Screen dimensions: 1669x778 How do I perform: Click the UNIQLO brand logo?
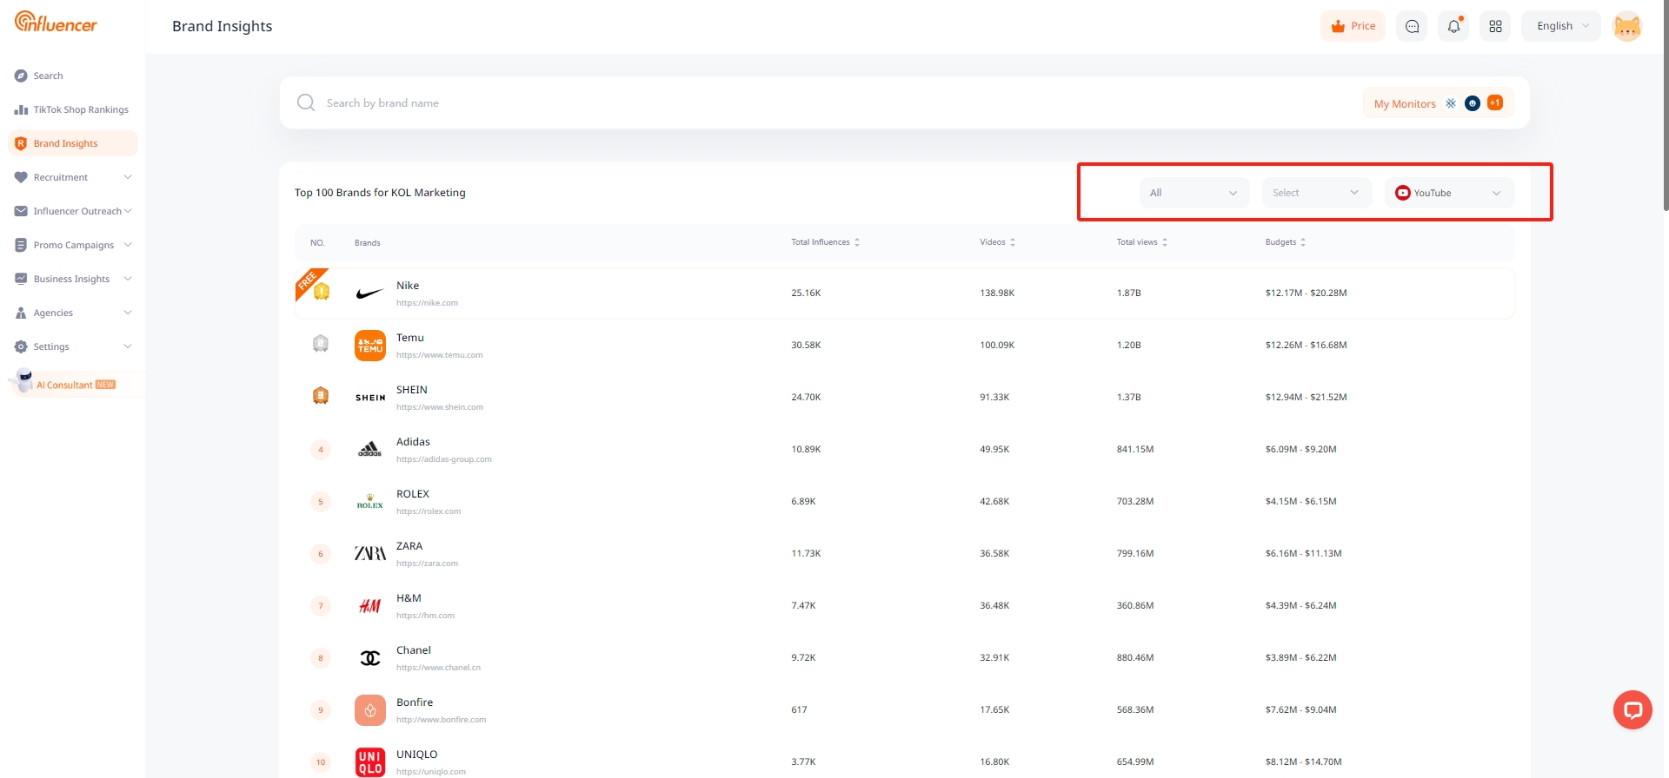point(369,762)
